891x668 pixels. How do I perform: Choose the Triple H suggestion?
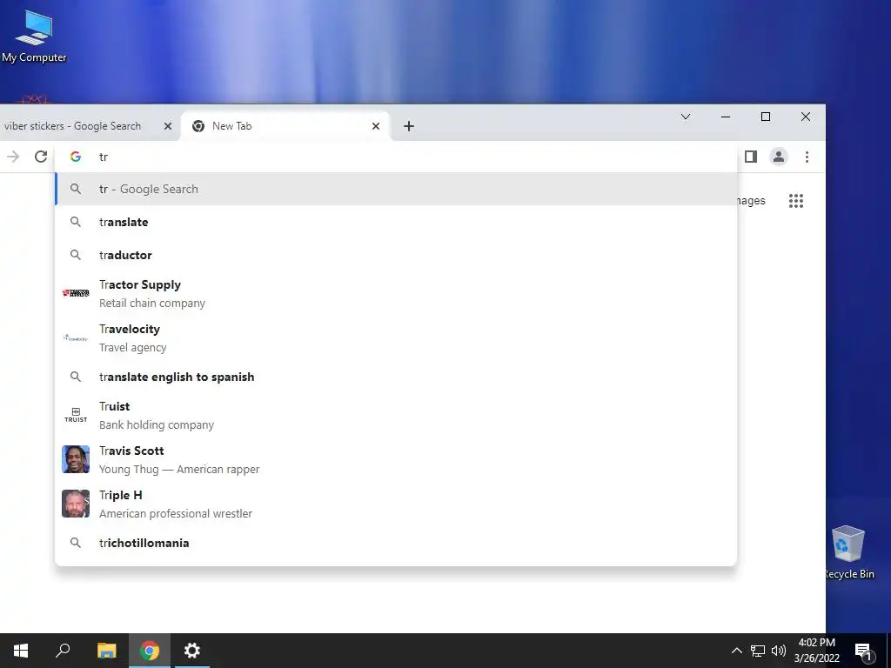396,504
